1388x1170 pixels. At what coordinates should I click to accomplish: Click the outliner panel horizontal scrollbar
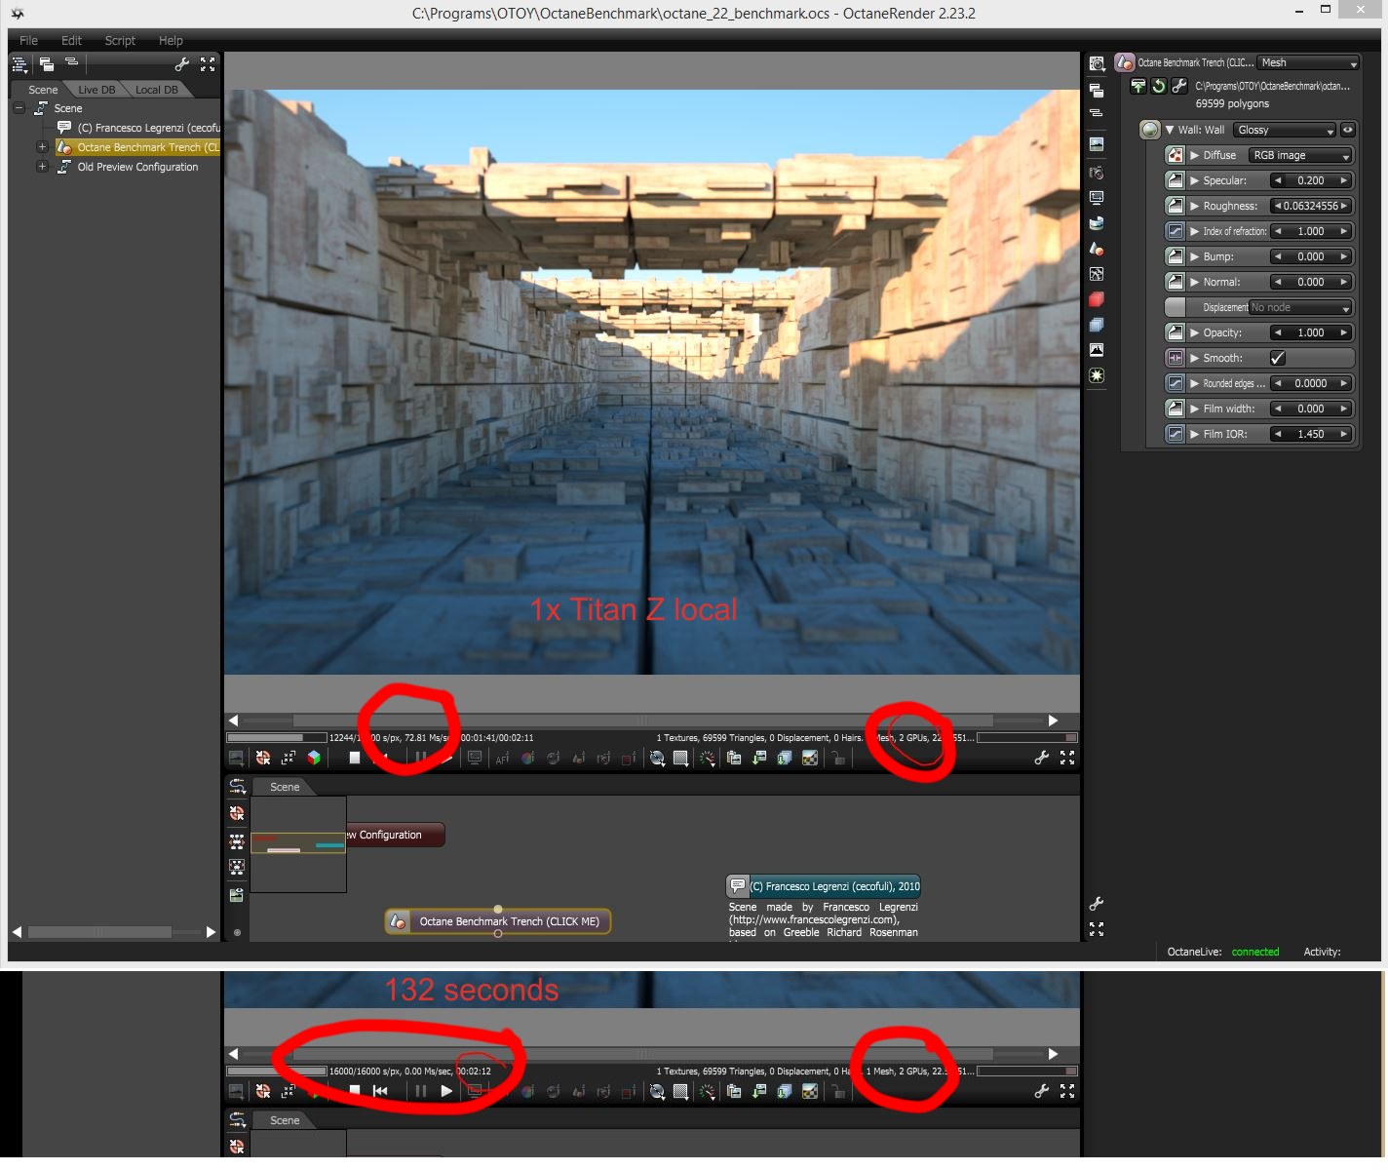click(x=99, y=932)
